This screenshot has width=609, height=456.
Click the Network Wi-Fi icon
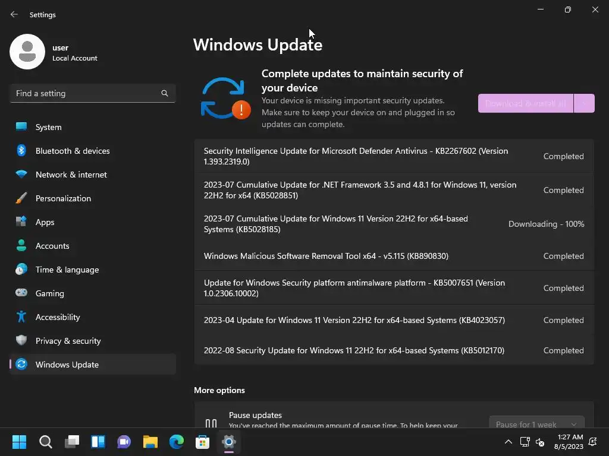click(x=21, y=174)
